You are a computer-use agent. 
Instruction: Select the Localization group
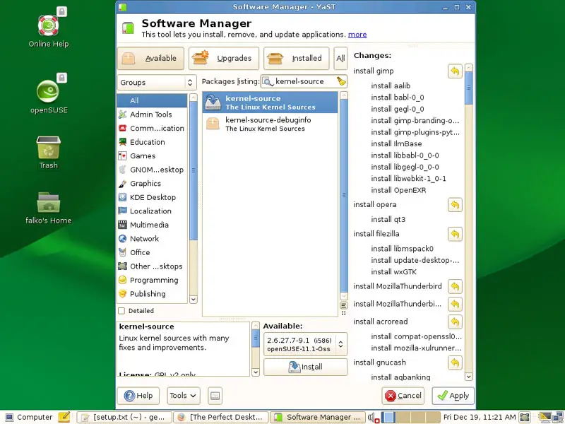tap(152, 211)
